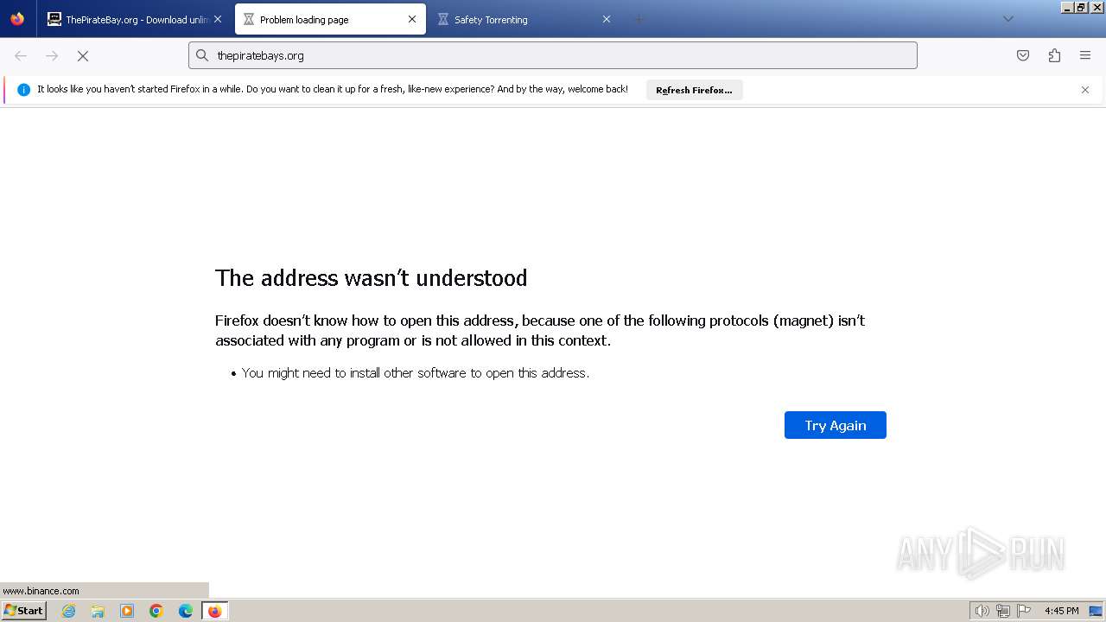The height and width of the screenshot is (622, 1106).
Task: Click the Refresh Firefox button
Action: (694, 90)
